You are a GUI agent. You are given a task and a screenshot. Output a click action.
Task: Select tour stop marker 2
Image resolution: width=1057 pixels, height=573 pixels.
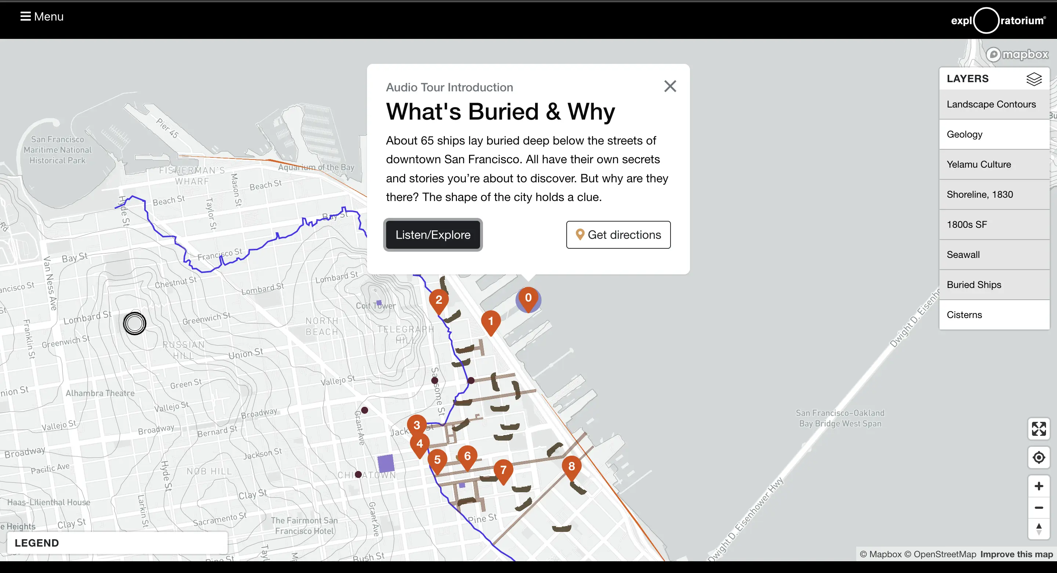tap(439, 301)
